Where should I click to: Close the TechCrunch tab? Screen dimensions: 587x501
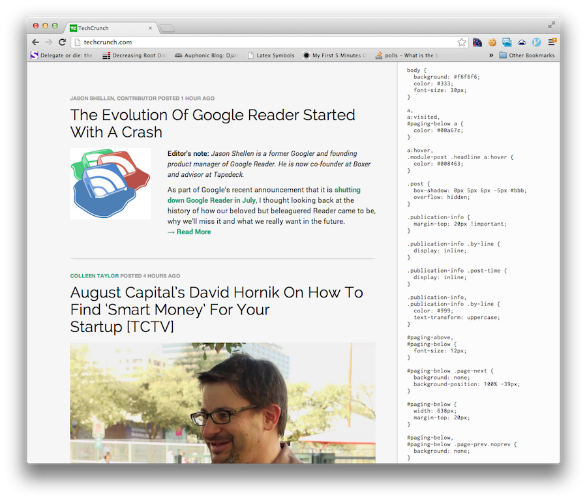pos(150,28)
